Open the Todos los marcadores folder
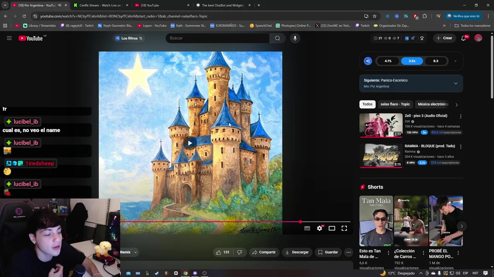The height and width of the screenshot is (277, 494). pyautogui.click(x=472, y=26)
